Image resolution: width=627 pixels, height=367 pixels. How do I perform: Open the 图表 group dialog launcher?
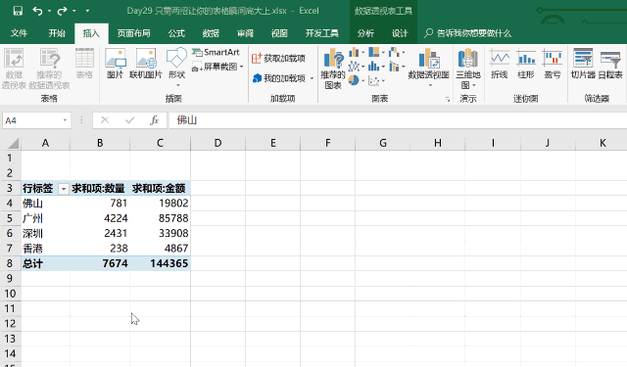pyautogui.click(x=448, y=100)
